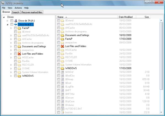
Task: Click the file list vertical scrollbar thumb
Action: [x=161, y=56]
